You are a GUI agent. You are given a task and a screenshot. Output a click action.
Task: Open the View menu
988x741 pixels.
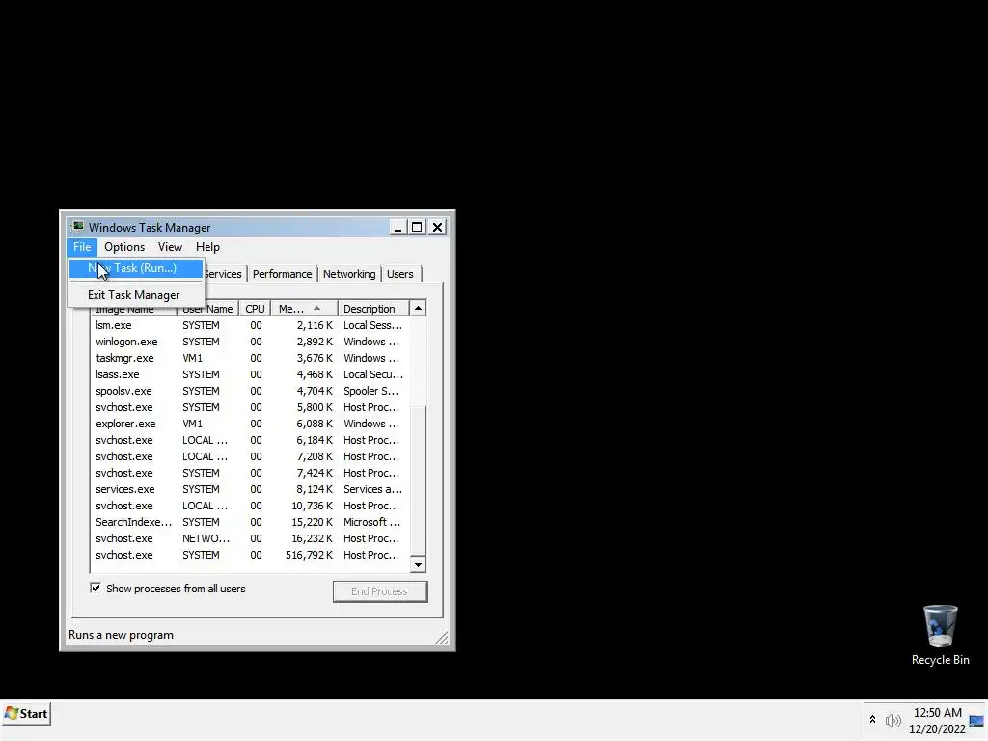[x=170, y=247]
